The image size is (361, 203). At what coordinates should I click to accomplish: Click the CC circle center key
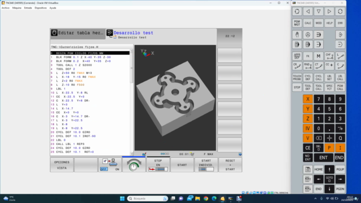click(329, 66)
